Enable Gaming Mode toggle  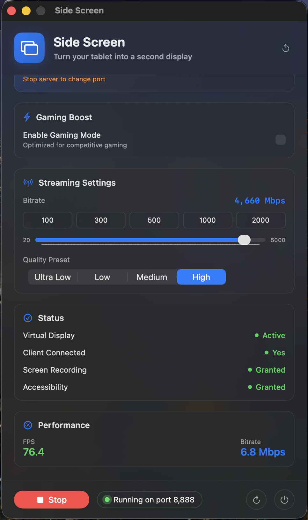280,140
